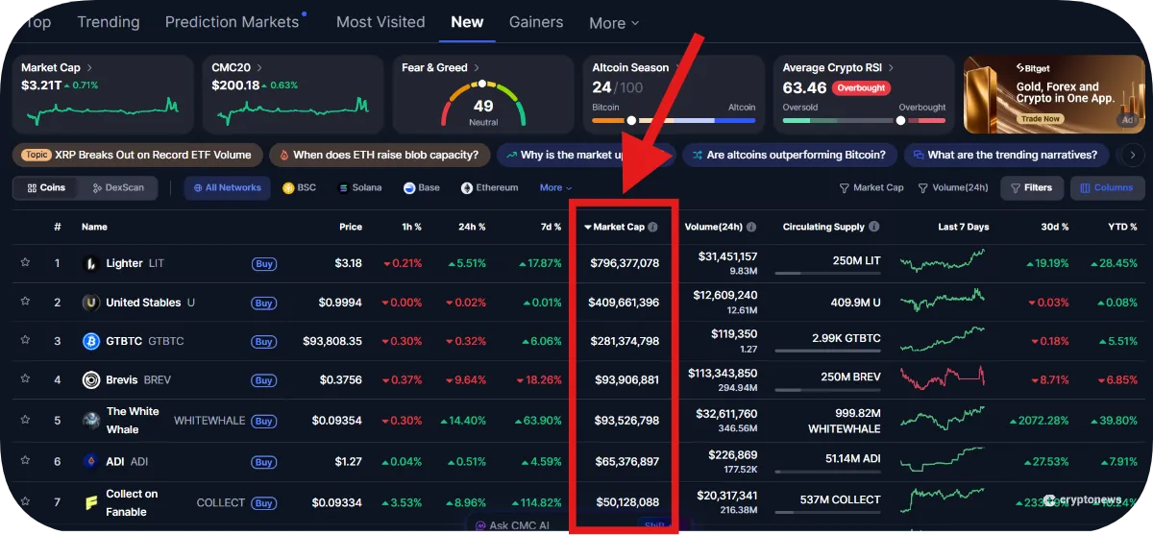Click the United Stables coin logo
The width and height of the screenshot is (1153, 535).
91,303
